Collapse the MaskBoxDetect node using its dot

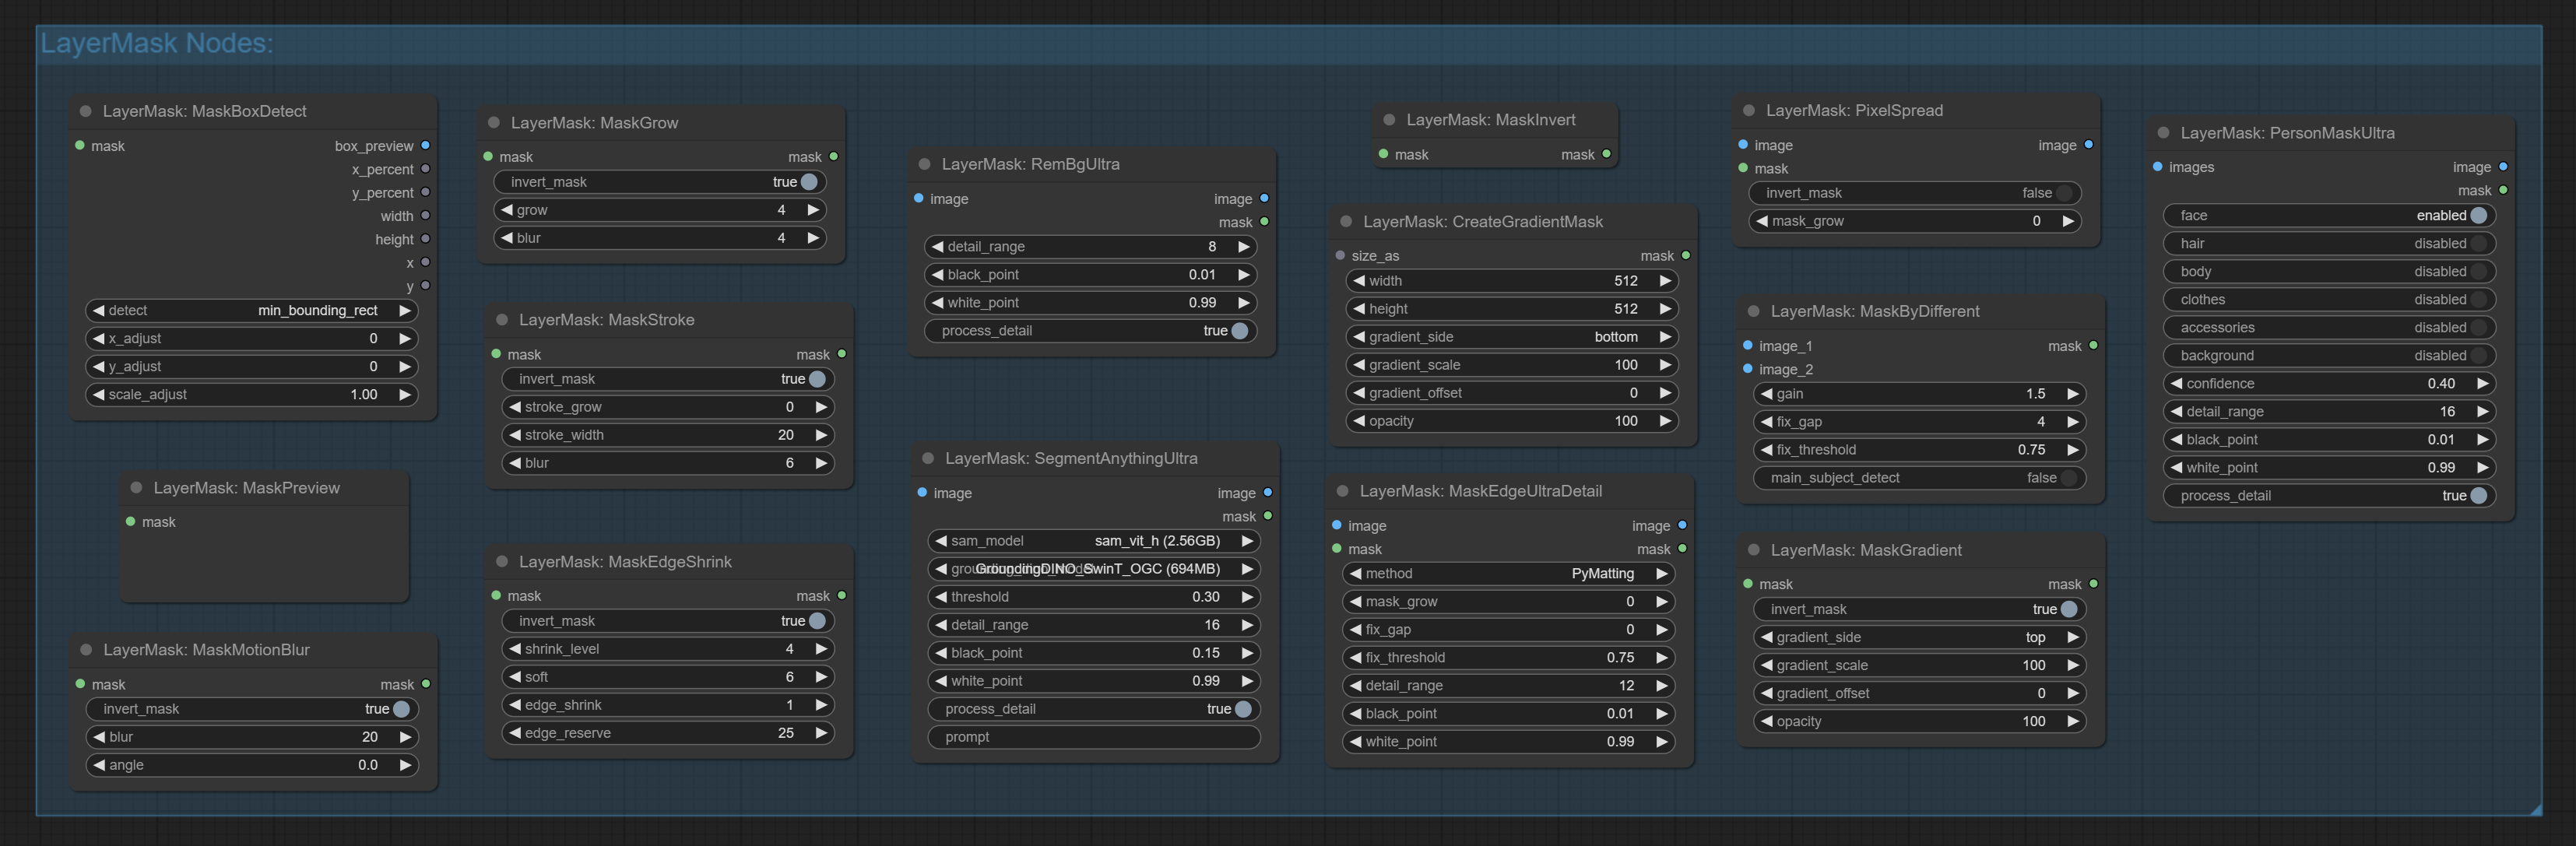click(85, 111)
